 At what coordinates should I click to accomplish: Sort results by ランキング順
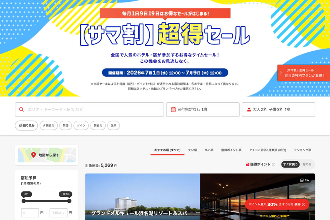click(302, 150)
